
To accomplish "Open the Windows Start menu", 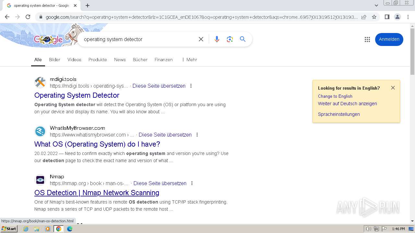I will coord(9,229).
